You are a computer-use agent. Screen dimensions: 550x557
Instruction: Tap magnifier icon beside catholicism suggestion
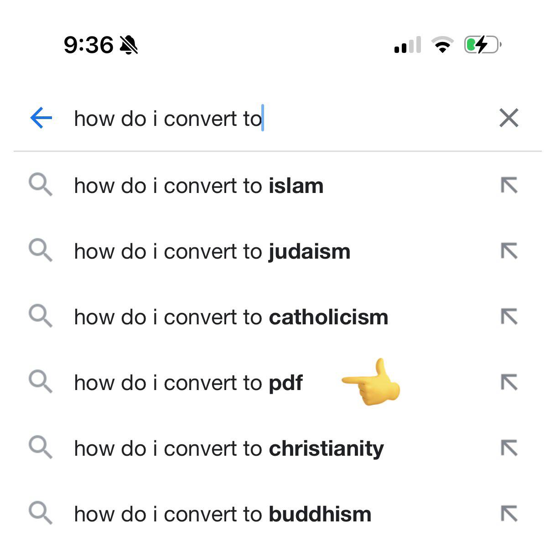click(40, 317)
